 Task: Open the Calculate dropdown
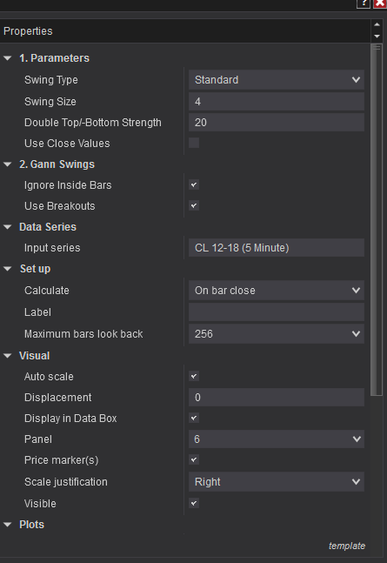[x=277, y=291]
